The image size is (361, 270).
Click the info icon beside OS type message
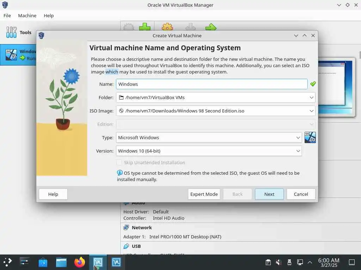click(120, 172)
